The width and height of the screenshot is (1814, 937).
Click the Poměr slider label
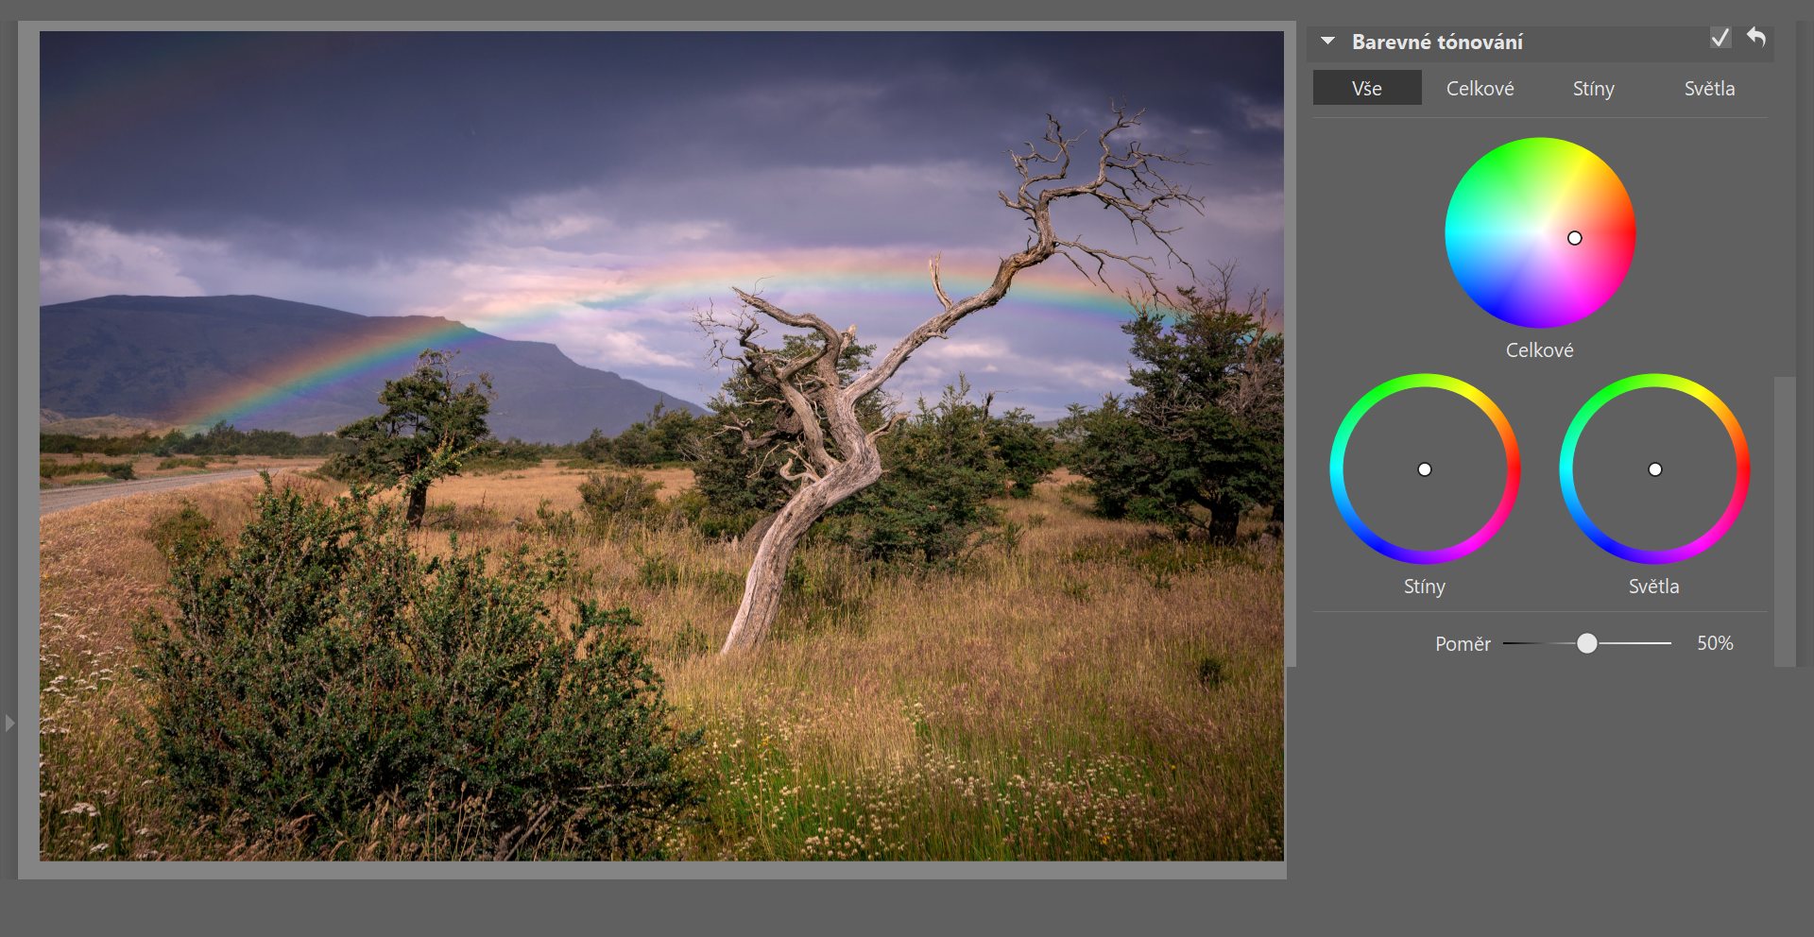point(1463,643)
